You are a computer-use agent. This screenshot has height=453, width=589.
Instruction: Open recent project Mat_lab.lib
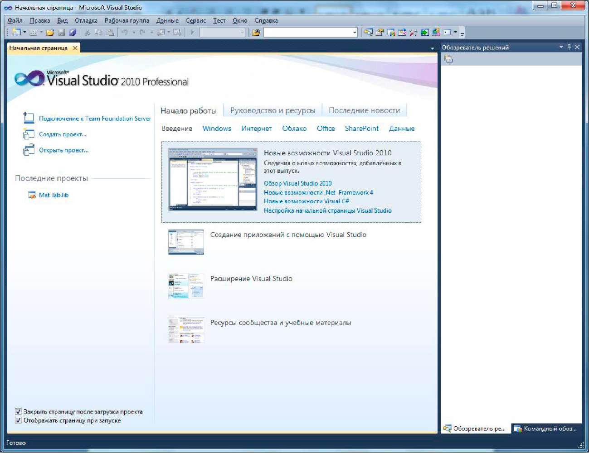pyautogui.click(x=54, y=195)
